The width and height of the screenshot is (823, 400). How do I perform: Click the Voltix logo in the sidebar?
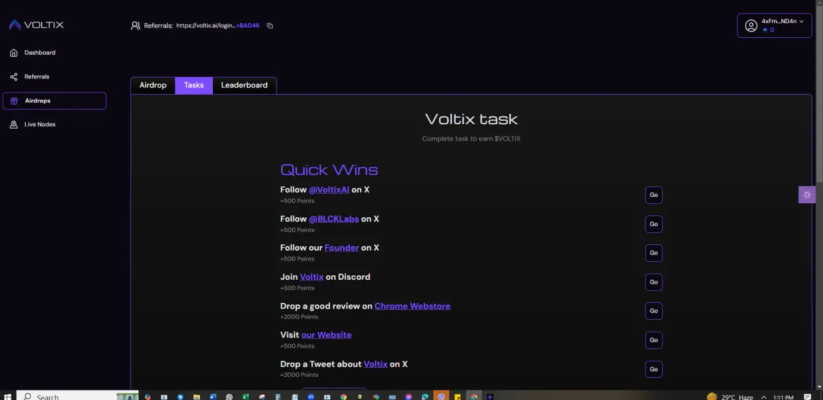click(36, 25)
